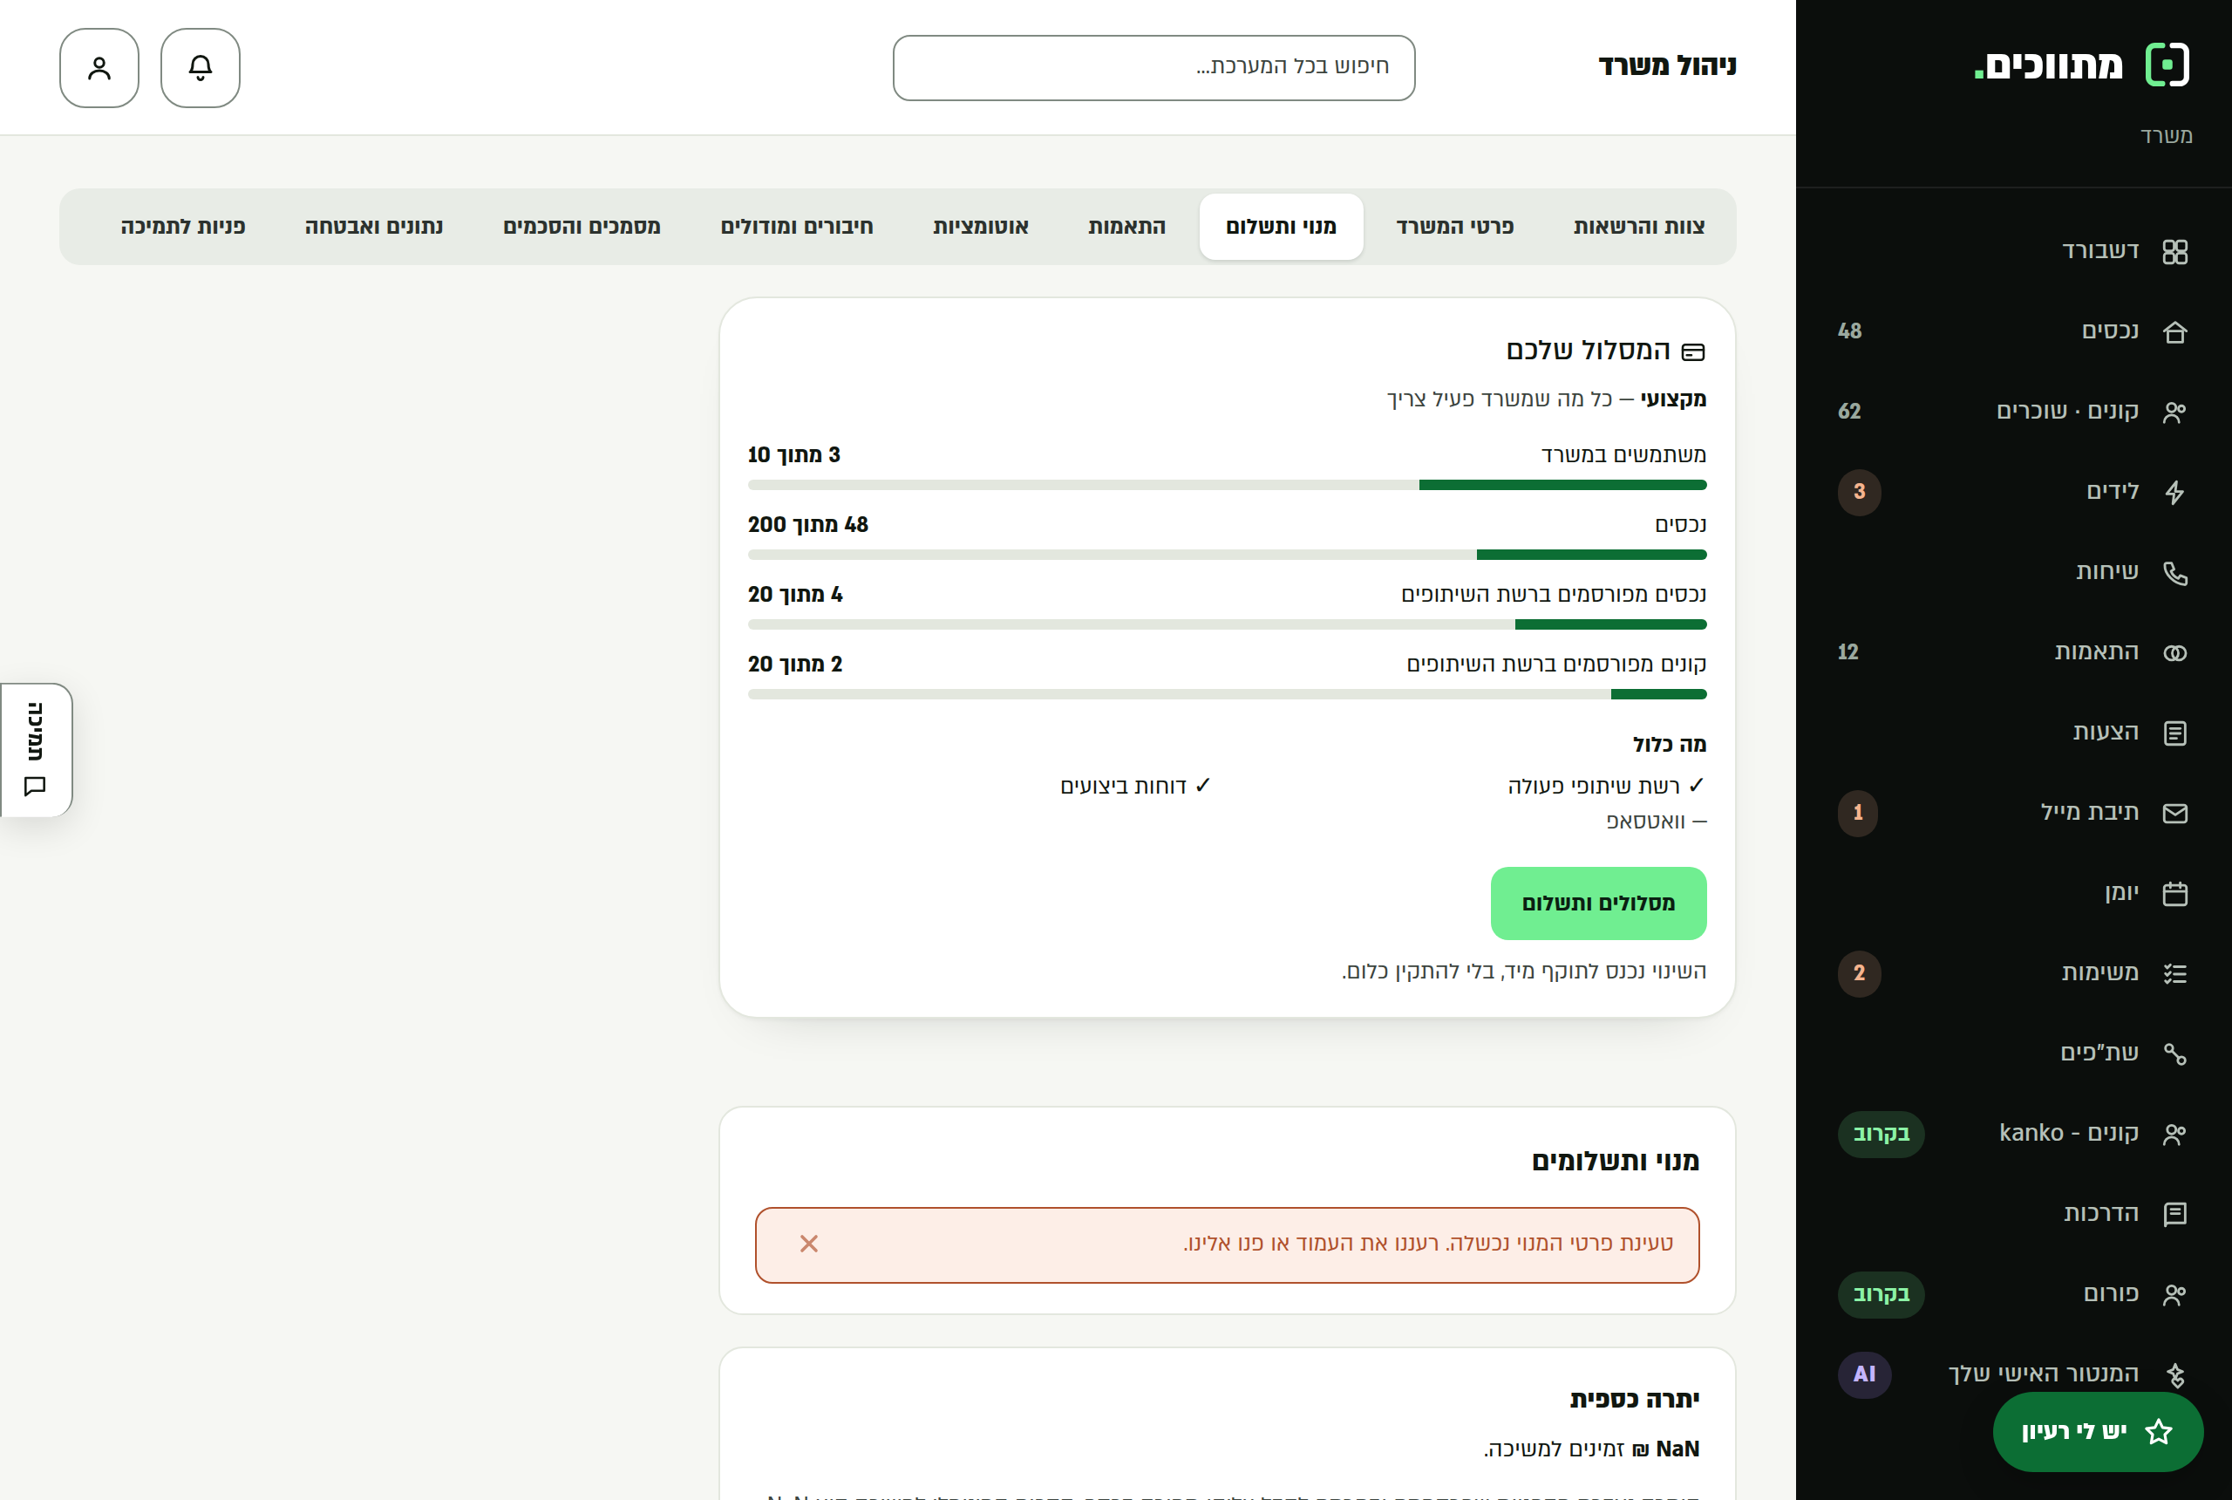This screenshot has width=2232, height=1500.
Task: Click the משתמשים במשרד progress bar
Action: [1227, 485]
